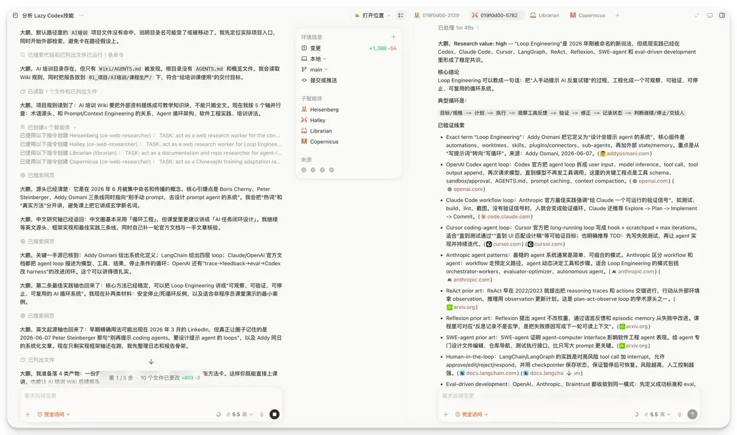Image resolution: width=737 pixels, height=435 pixels.
Task: Click the expand arrows icon at top right
Action: pos(697,15)
